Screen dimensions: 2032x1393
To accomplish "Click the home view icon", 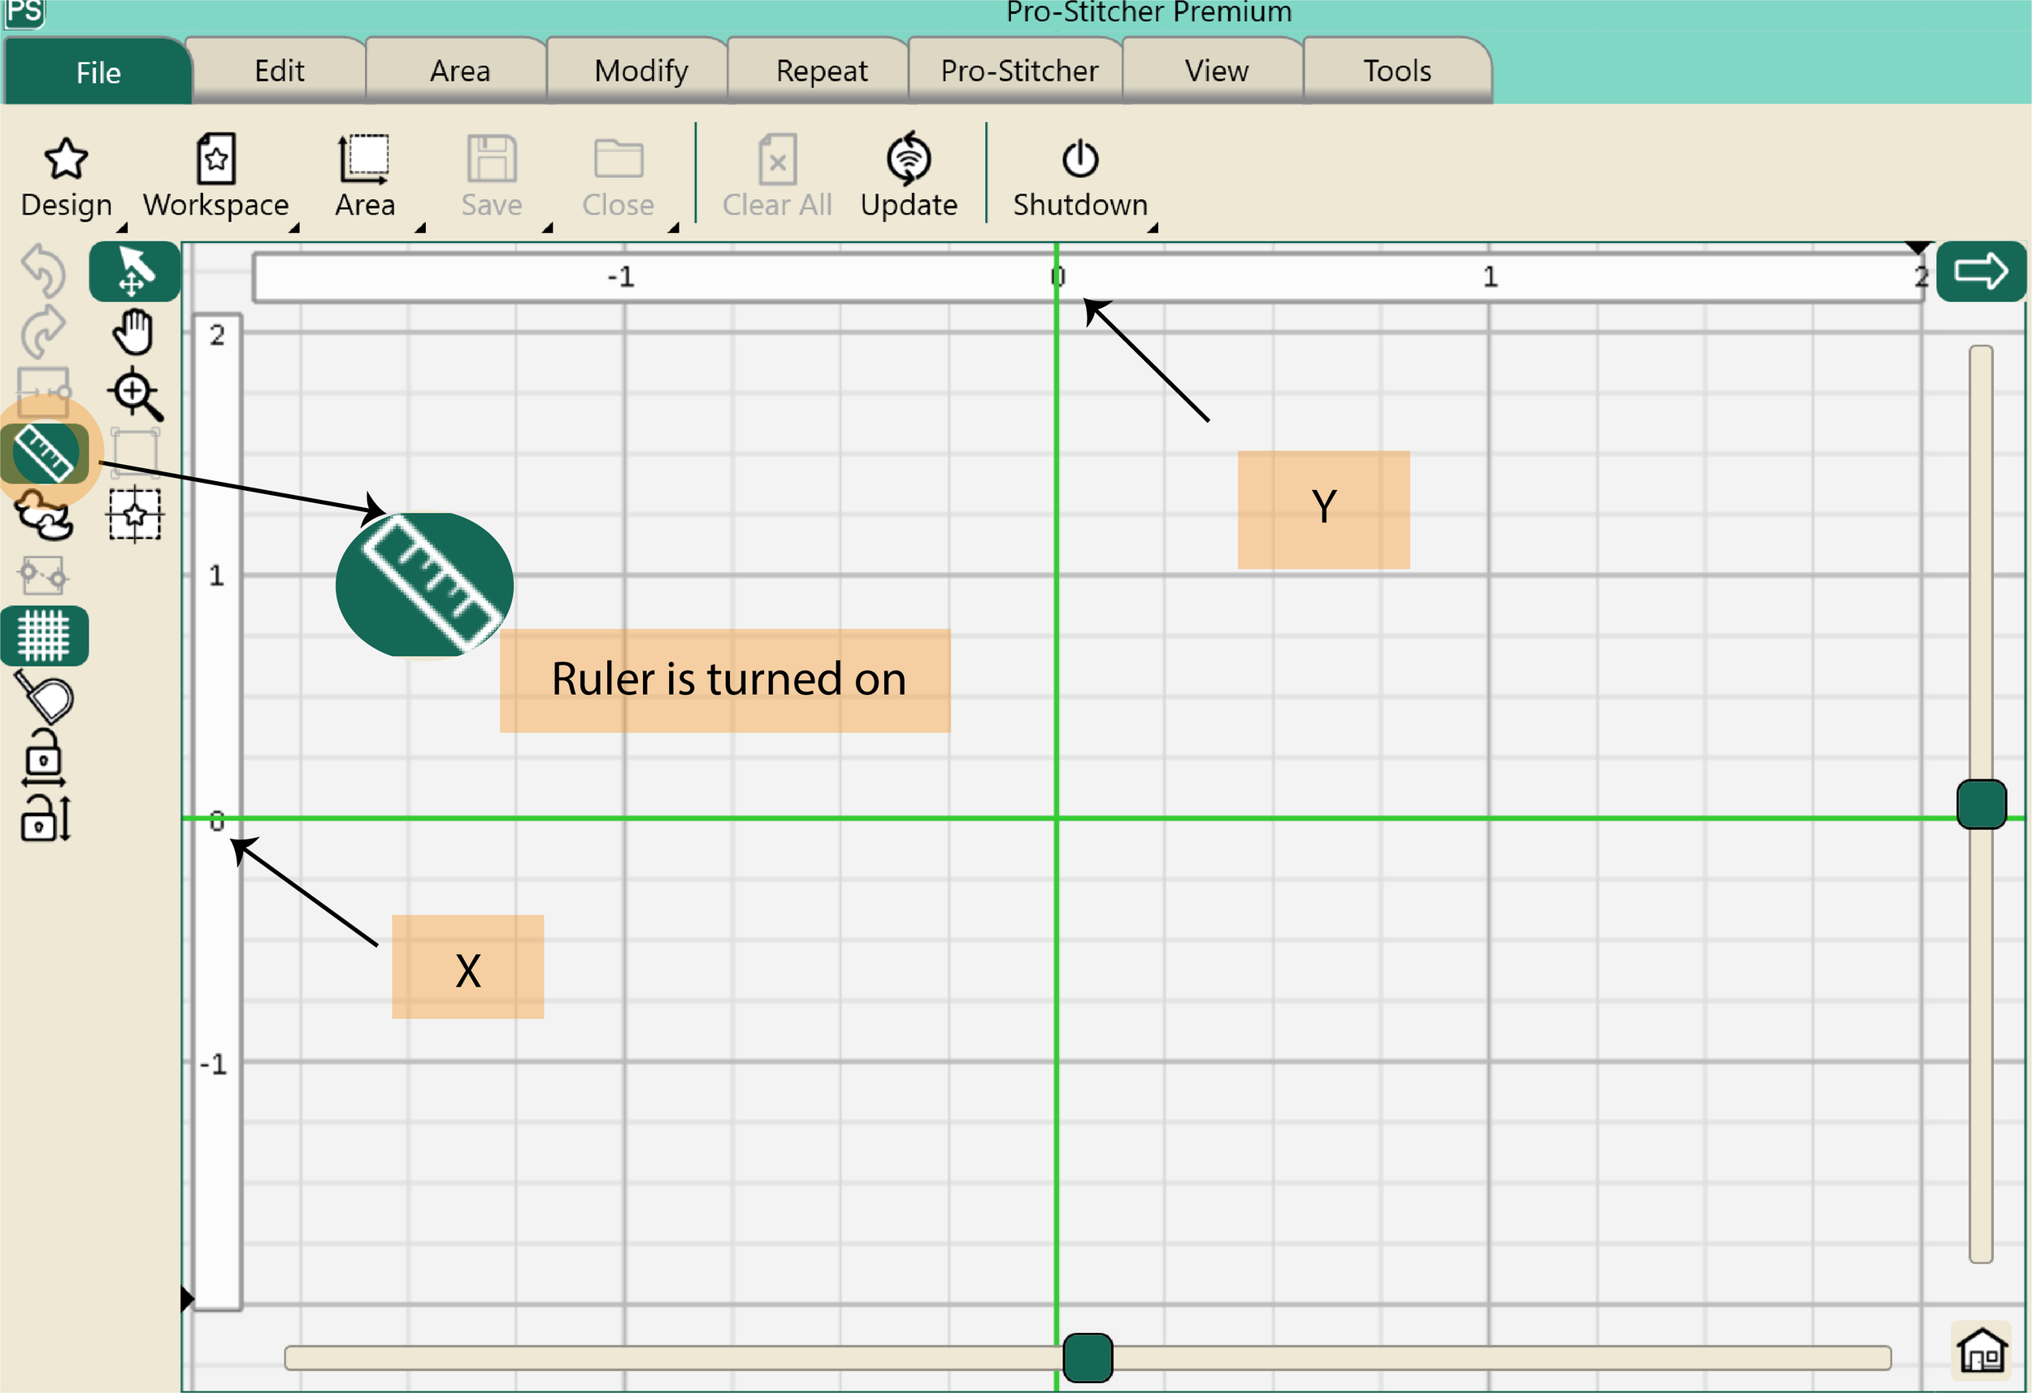I will click(x=1982, y=1351).
